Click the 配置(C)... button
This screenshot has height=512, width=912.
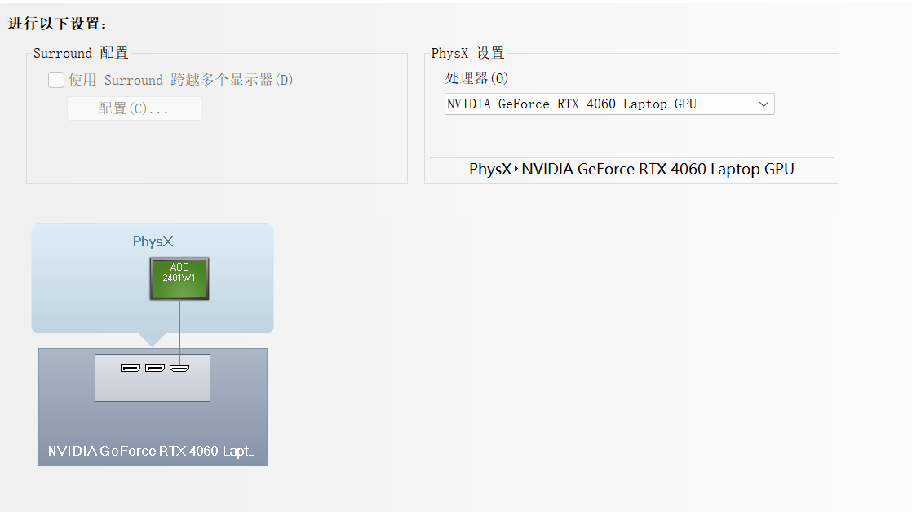coord(135,108)
